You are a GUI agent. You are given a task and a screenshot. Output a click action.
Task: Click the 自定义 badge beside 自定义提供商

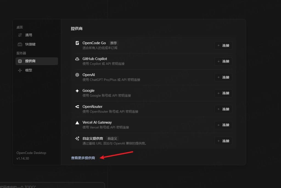coord(112,138)
